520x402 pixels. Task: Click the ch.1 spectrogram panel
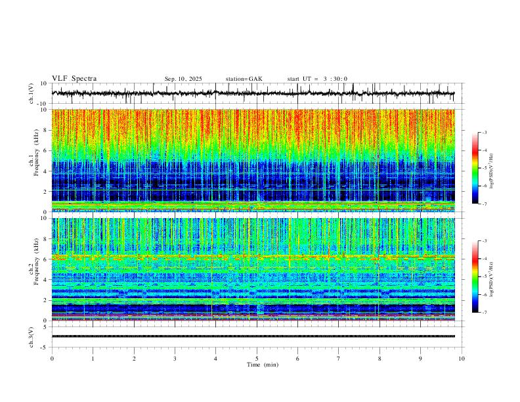tap(253, 160)
